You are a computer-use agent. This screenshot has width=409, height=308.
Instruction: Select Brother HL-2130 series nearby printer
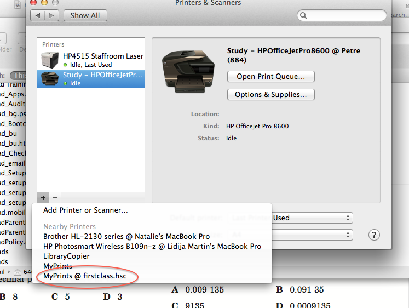click(126, 237)
